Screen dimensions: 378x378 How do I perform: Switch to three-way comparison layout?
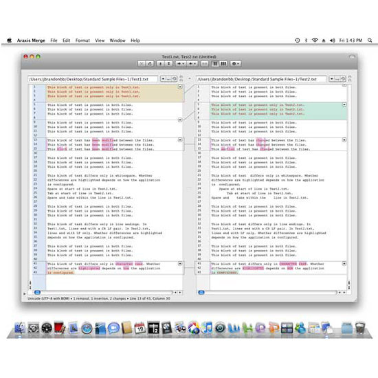coord(223,64)
